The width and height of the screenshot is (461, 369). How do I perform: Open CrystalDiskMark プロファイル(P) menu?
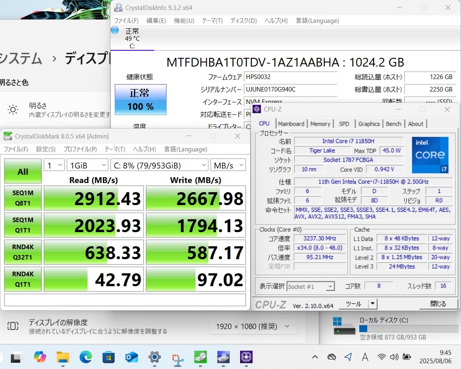[80, 149]
